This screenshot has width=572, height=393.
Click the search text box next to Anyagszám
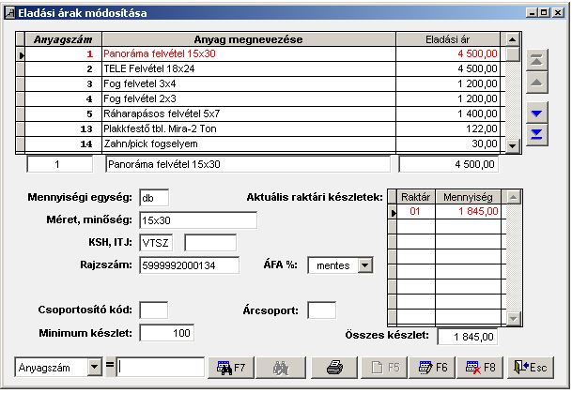tap(161, 368)
